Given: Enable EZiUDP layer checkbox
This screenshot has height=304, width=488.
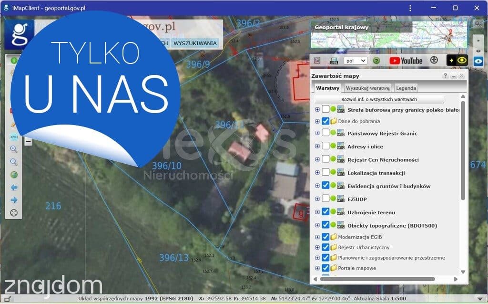Looking at the screenshot, I should point(325,199).
